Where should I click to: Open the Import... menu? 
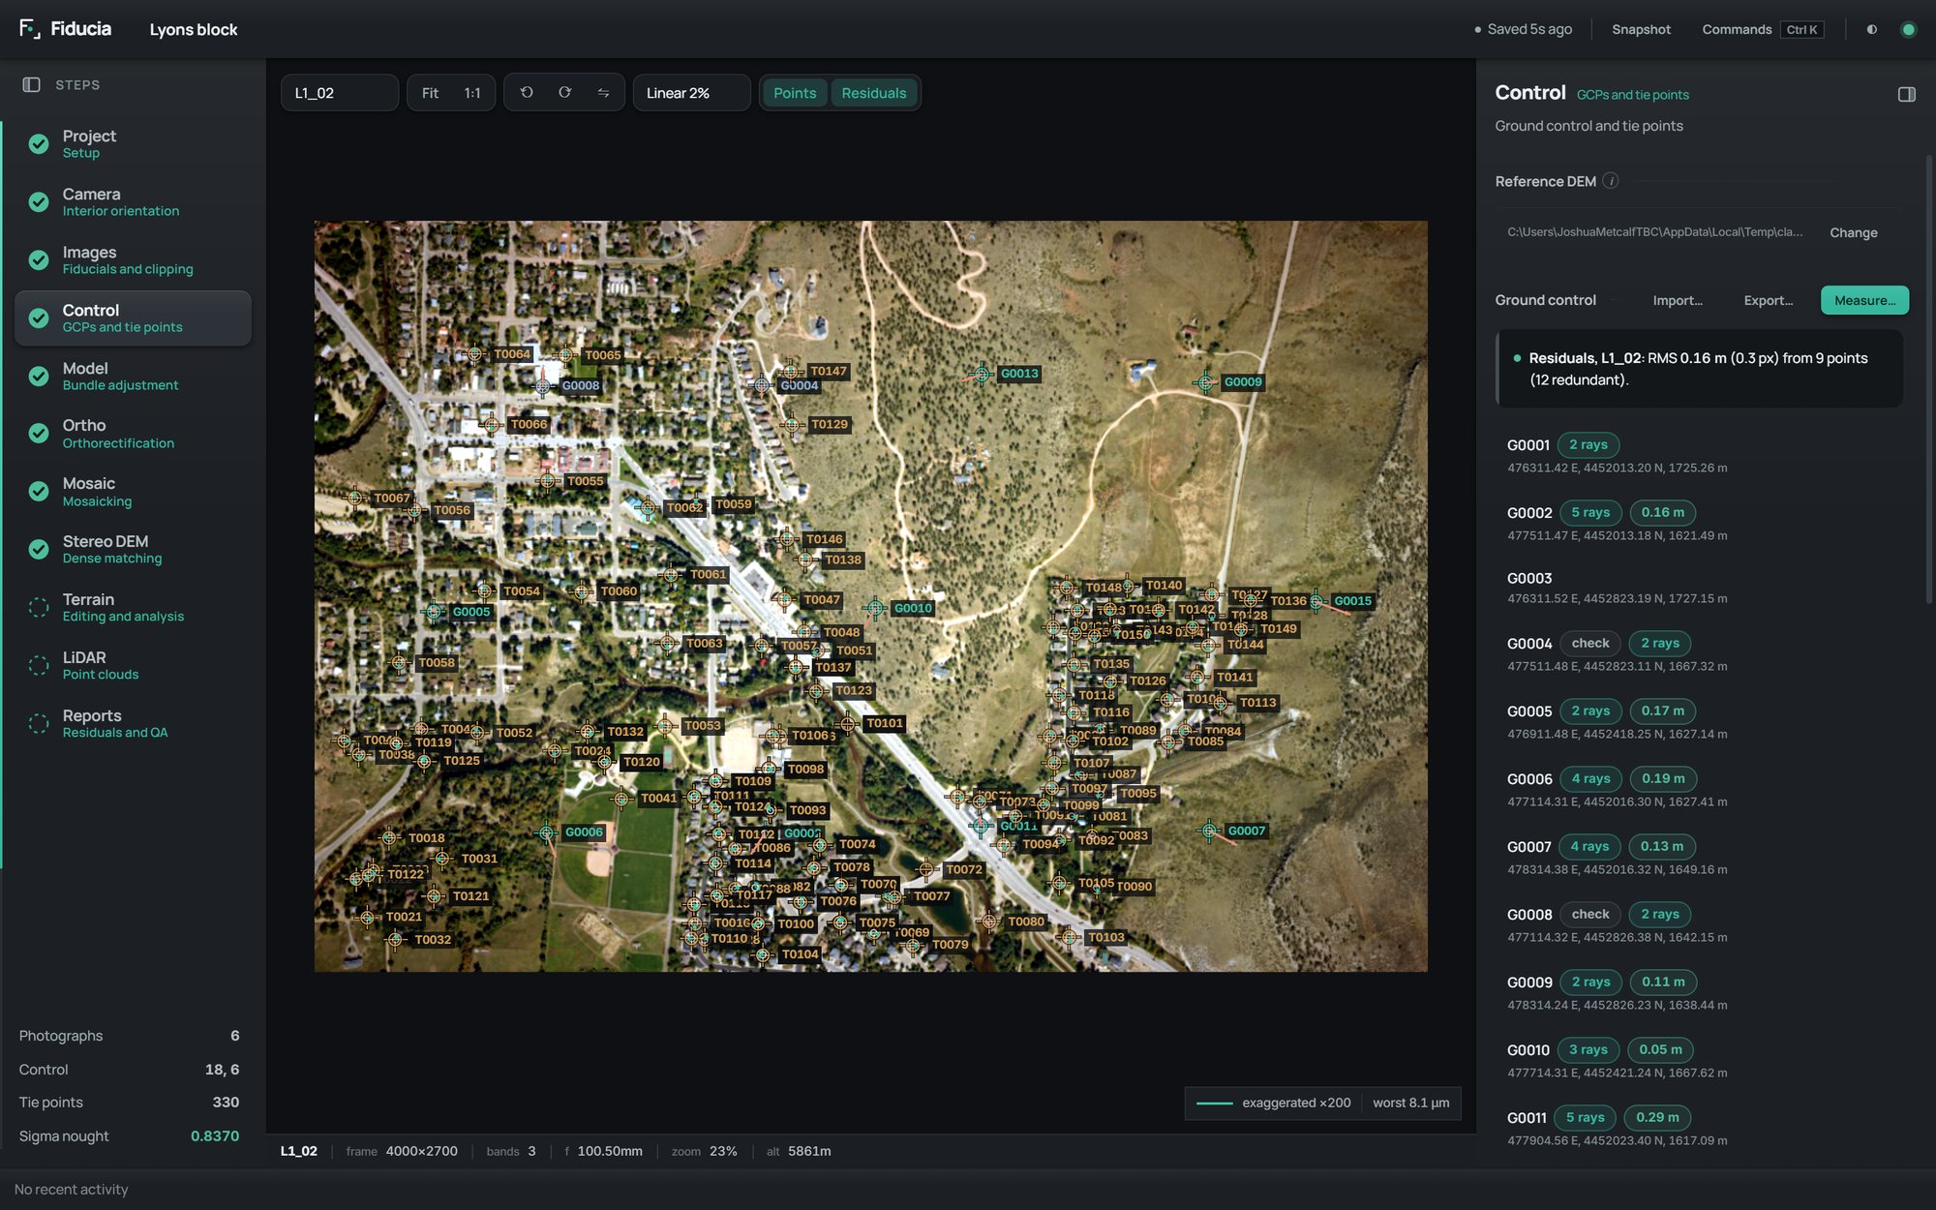click(x=1678, y=300)
